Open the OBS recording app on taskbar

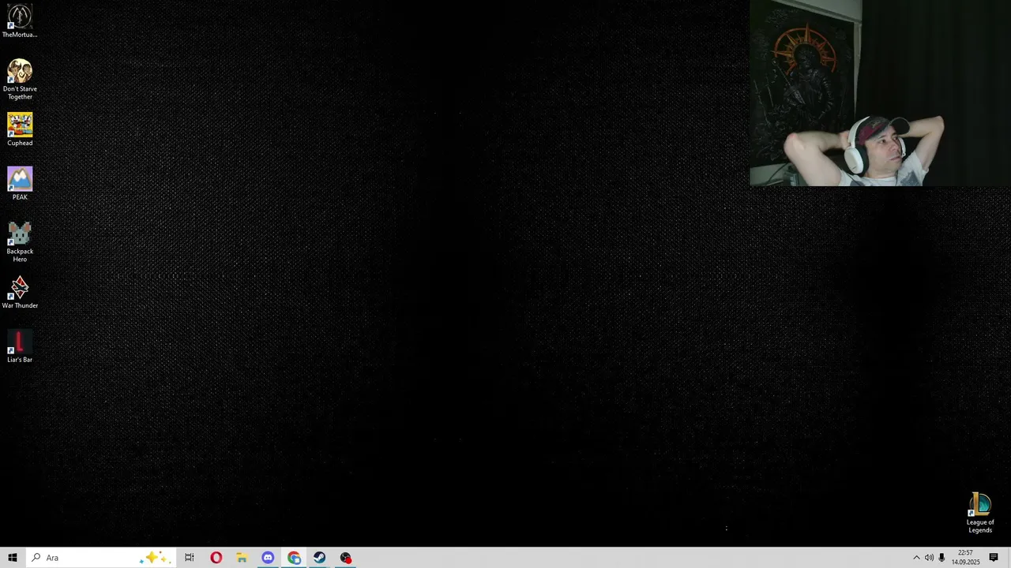[346, 558]
